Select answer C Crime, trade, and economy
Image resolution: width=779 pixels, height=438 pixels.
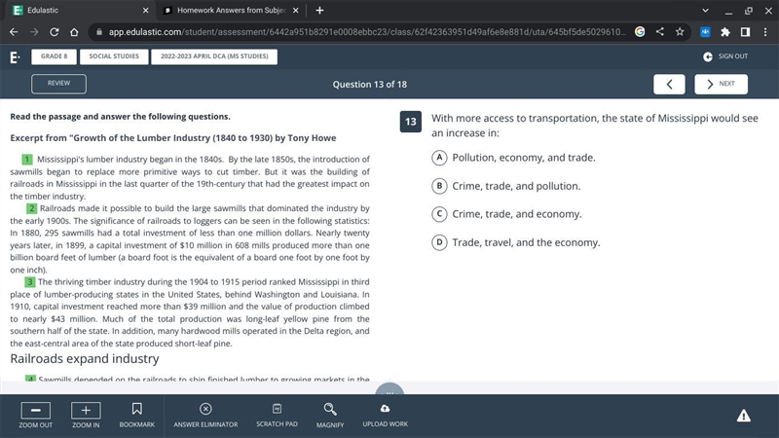[x=439, y=214]
